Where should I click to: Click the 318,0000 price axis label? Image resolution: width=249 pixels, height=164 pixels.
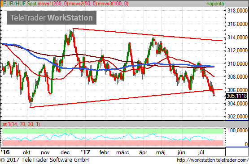coord(237,11)
